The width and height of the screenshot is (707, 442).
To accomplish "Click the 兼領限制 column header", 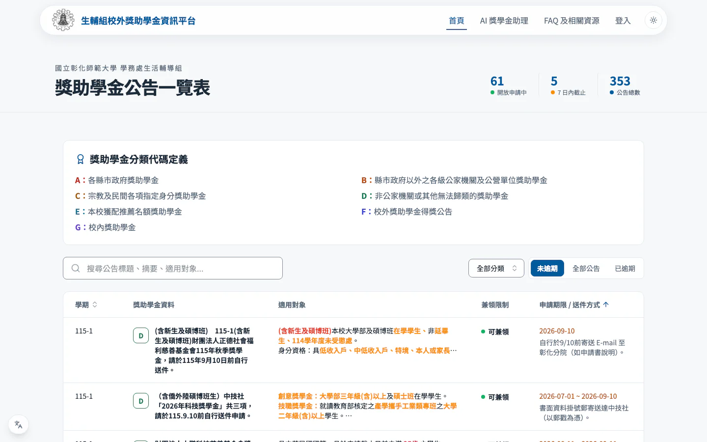I will [495, 304].
